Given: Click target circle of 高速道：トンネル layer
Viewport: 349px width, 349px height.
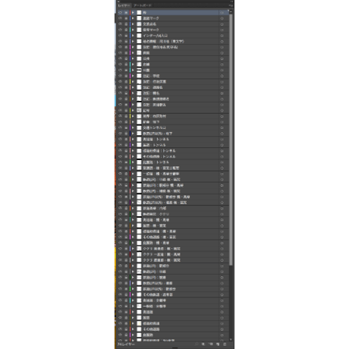Looking at the screenshot, I should (x=222, y=140).
